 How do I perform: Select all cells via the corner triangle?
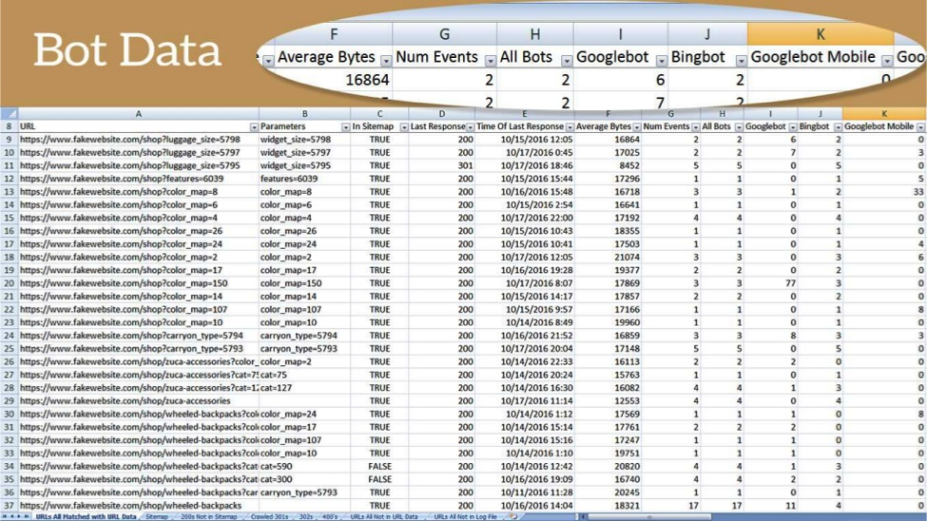[x=9, y=113]
